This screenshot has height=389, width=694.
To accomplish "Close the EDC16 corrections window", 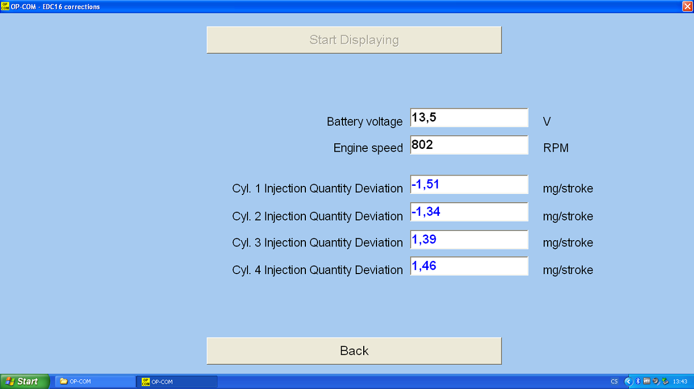I will [x=687, y=6].
